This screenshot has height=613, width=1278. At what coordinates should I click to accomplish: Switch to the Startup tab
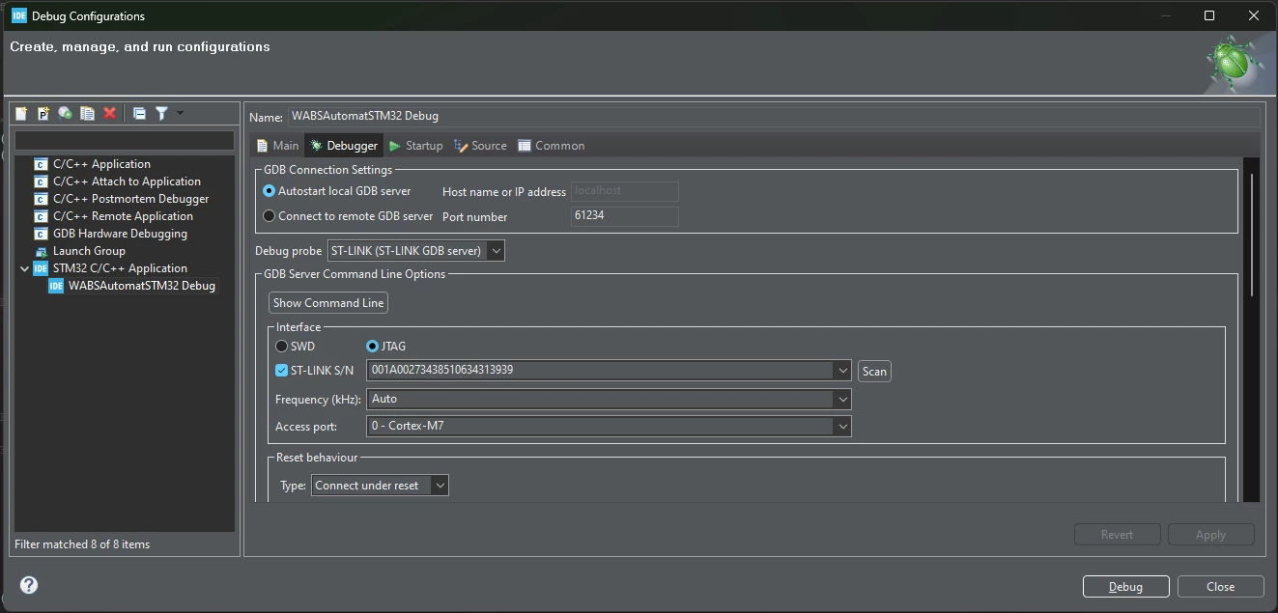coord(415,146)
